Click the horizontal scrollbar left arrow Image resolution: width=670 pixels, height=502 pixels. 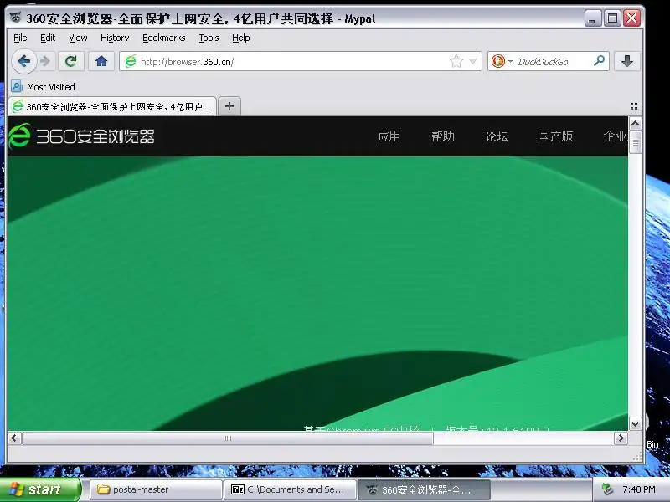[x=14, y=438]
